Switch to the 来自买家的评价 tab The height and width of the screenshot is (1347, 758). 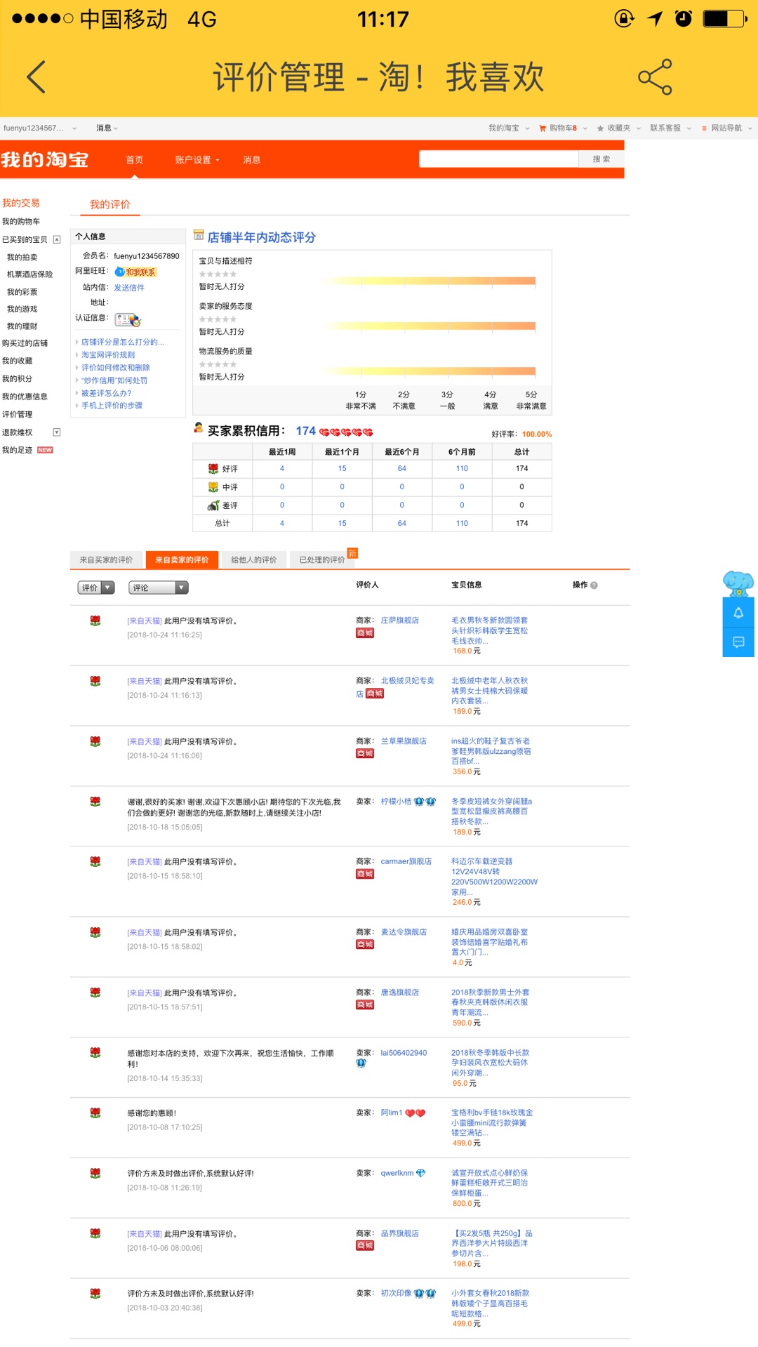[106, 559]
